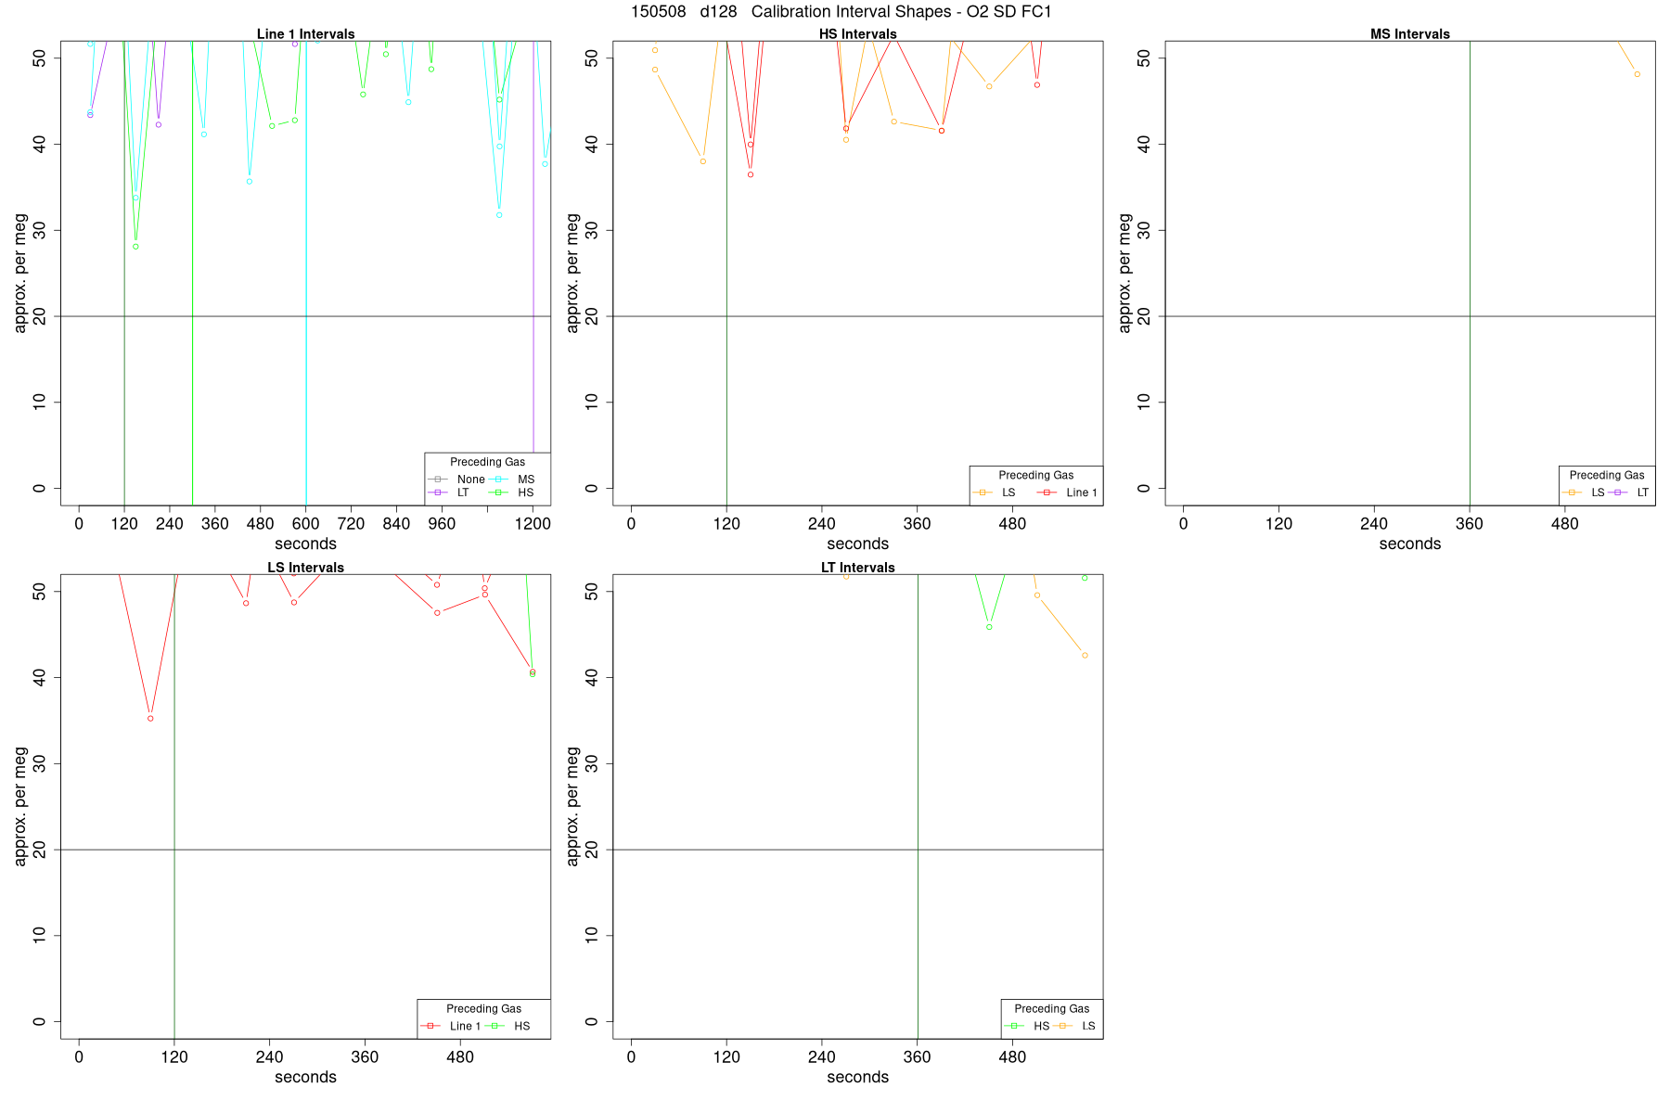Click the 1200 tick label on Line 1 x-axis

[x=533, y=524]
